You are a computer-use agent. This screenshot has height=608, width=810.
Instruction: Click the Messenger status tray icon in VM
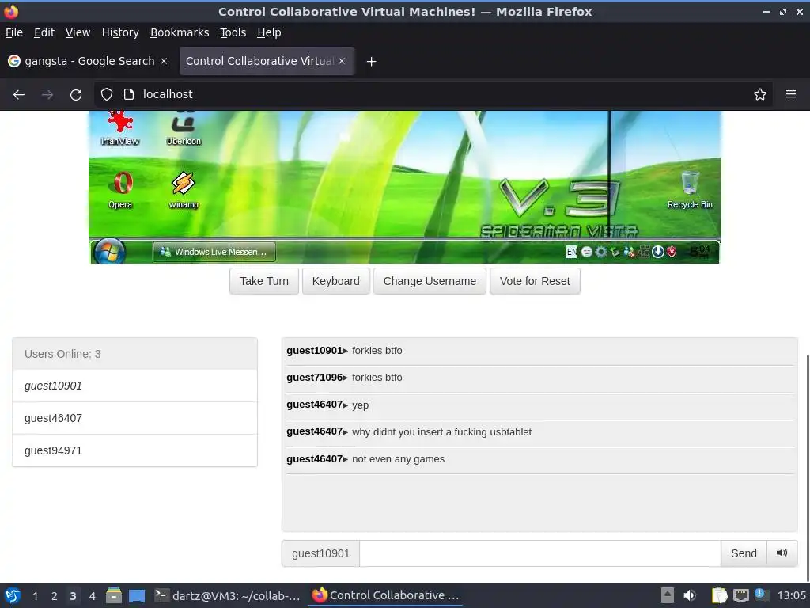tap(629, 252)
